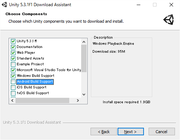Click Install space required: 1.9GB text
Image resolution: width=180 pixels, height=140 pixels.
tap(127, 102)
